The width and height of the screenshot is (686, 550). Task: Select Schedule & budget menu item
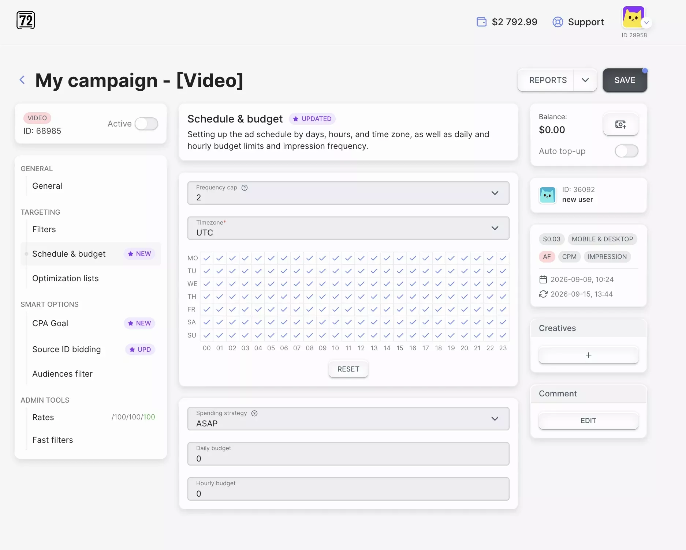pos(91,254)
